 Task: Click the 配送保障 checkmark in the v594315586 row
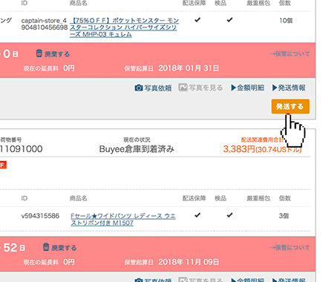[x=198, y=215]
